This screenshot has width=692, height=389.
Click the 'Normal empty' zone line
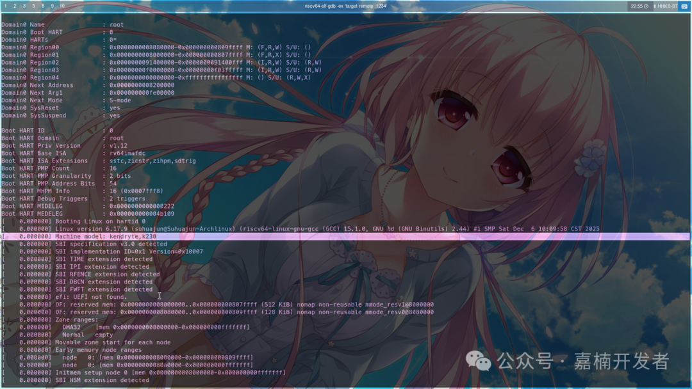coord(57,335)
